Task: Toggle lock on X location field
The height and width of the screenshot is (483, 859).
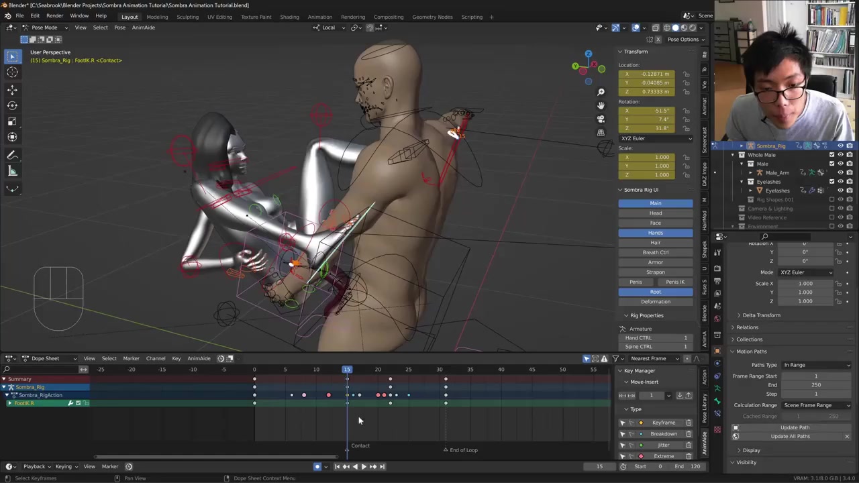Action: [686, 74]
